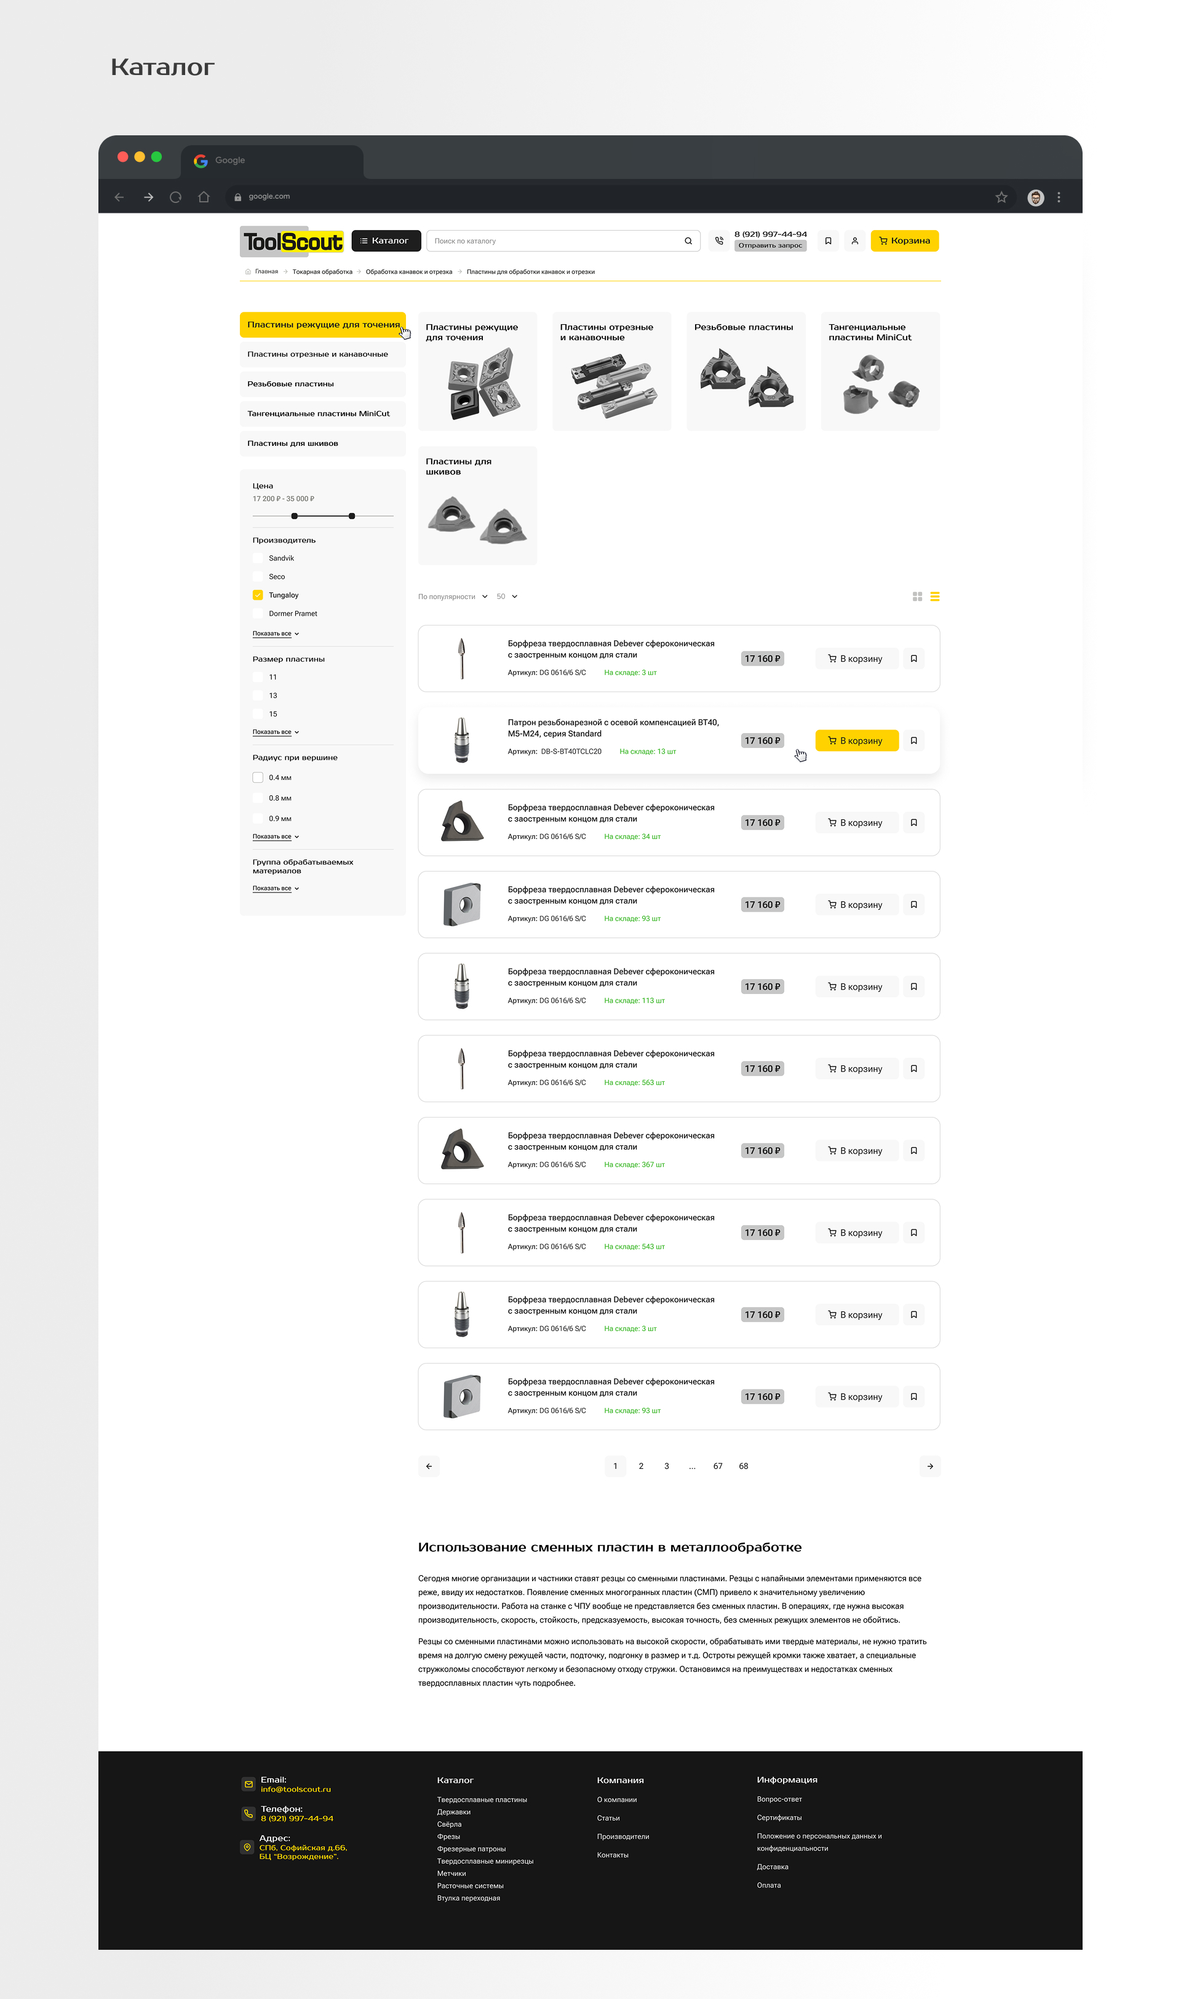Enable the Sandvik manufacturer checkbox

click(x=258, y=558)
